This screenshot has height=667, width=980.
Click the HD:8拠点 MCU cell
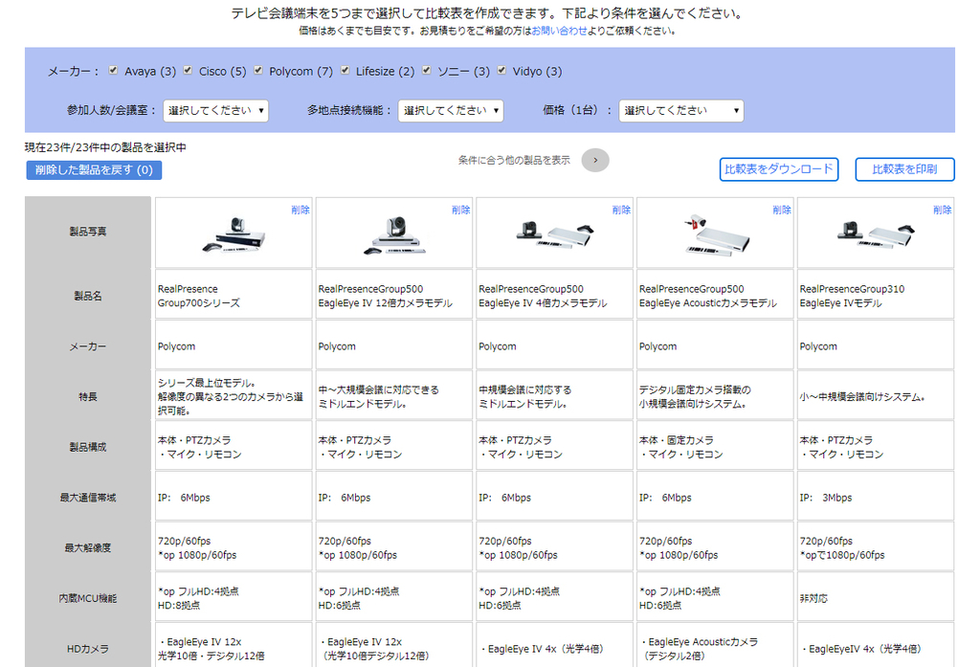pyautogui.click(x=234, y=598)
